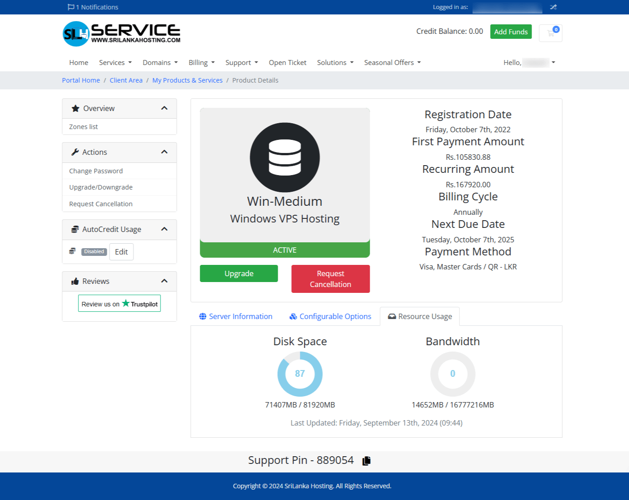The width and height of the screenshot is (629, 500).
Task: Click Friday, October 7th, 2022 registration date
Action: [x=468, y=130]
